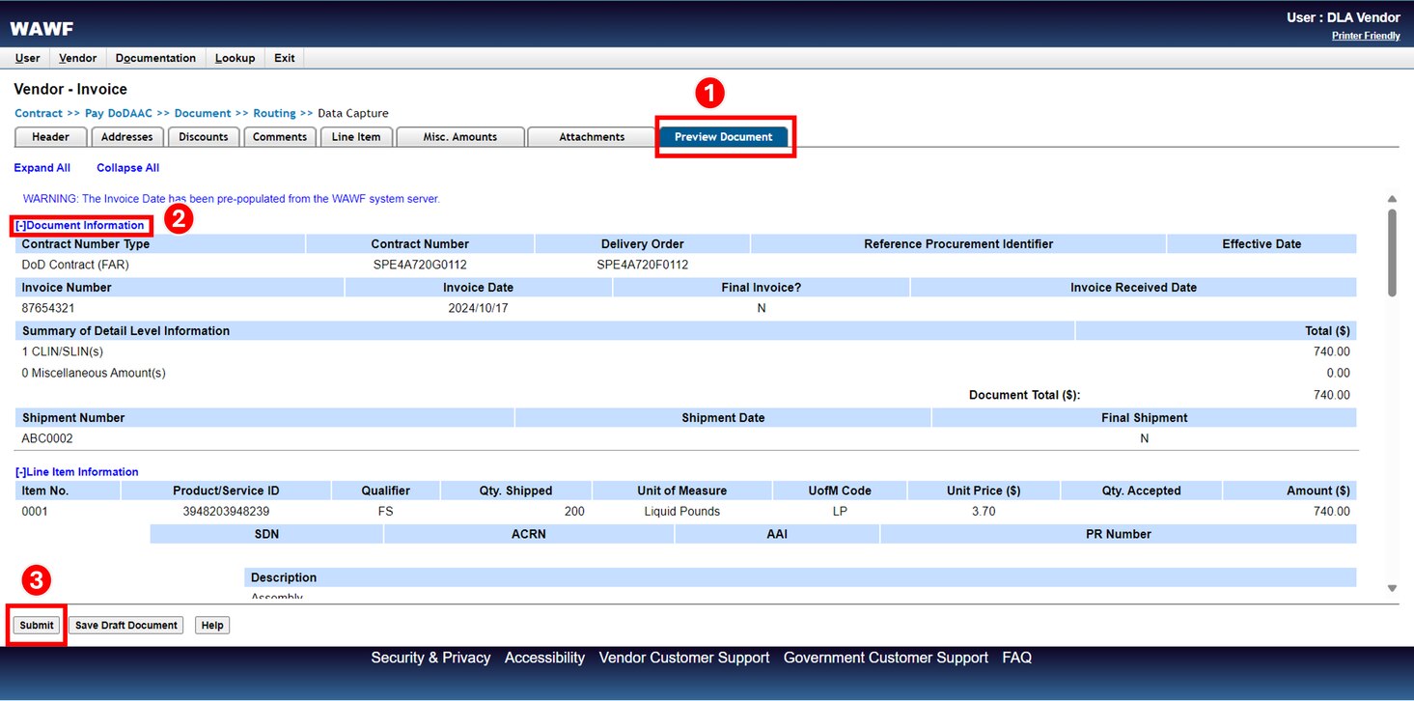1414x701 pixels.
Task: Click invoice date 2024/10/17
Action: click(478, 308)
